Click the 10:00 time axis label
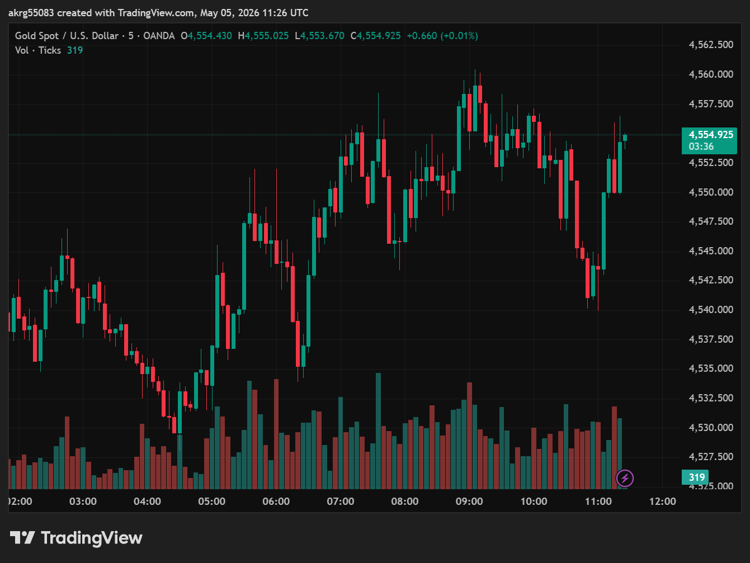This screenshot has height=563, width=750. pyautogui.click(x=534, y=502)
